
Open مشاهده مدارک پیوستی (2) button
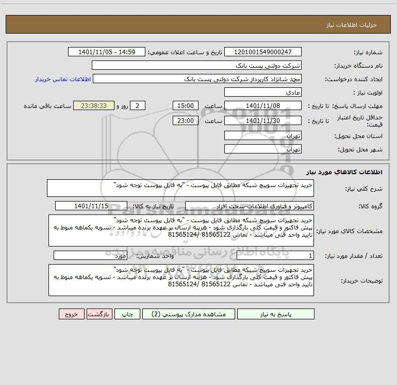(189, 314)
